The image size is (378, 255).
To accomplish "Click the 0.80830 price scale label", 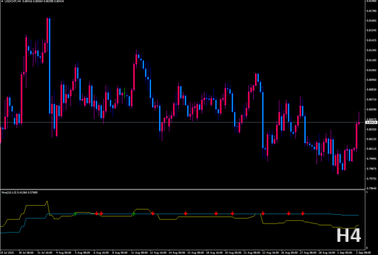I will pyautogui.click(x=371, y=89).
